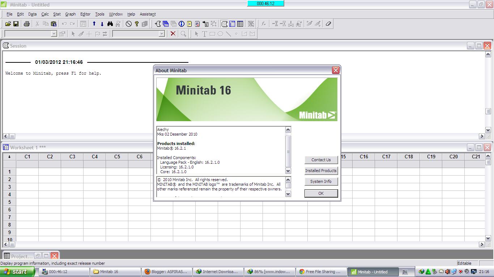The height and width of the screenshot is (277, 494).
Task: Click the Next Command down arrow icon
Action: pos(102,24)
